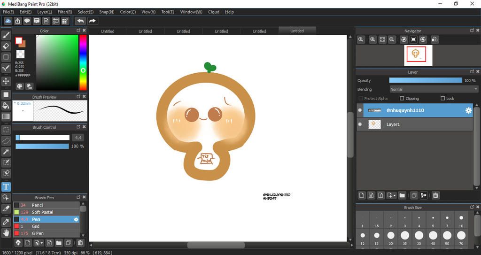Pop out the Color panel
Viewport: 481px width, 255px height.
(x=78, y=31)
